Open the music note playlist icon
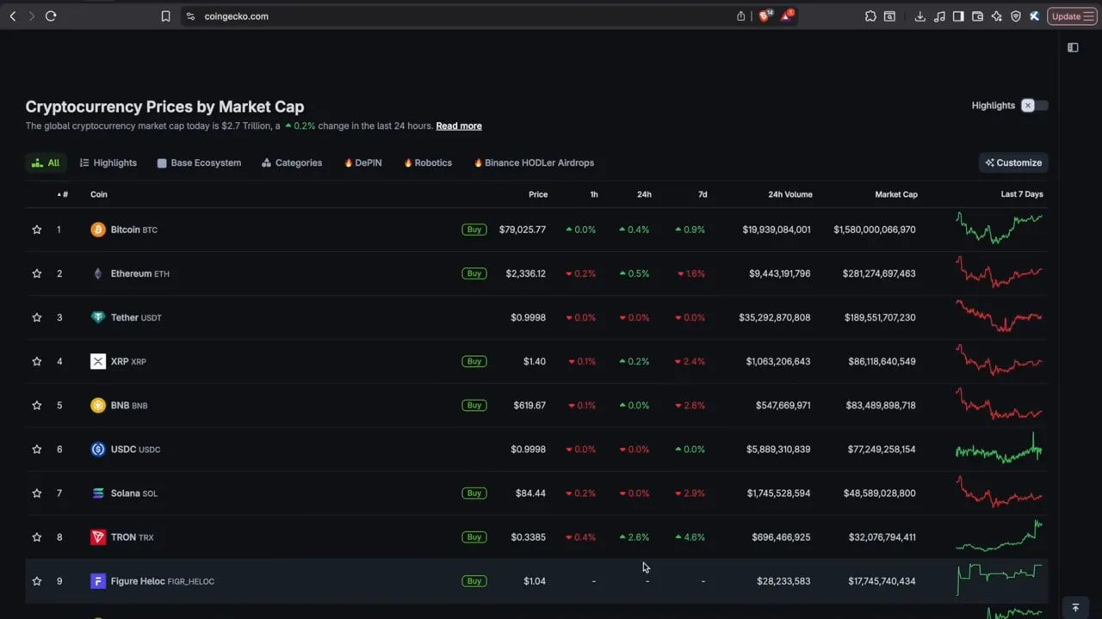Image resolution: width=1102 pixels, height=619 pixels. [x=939, y=16]
